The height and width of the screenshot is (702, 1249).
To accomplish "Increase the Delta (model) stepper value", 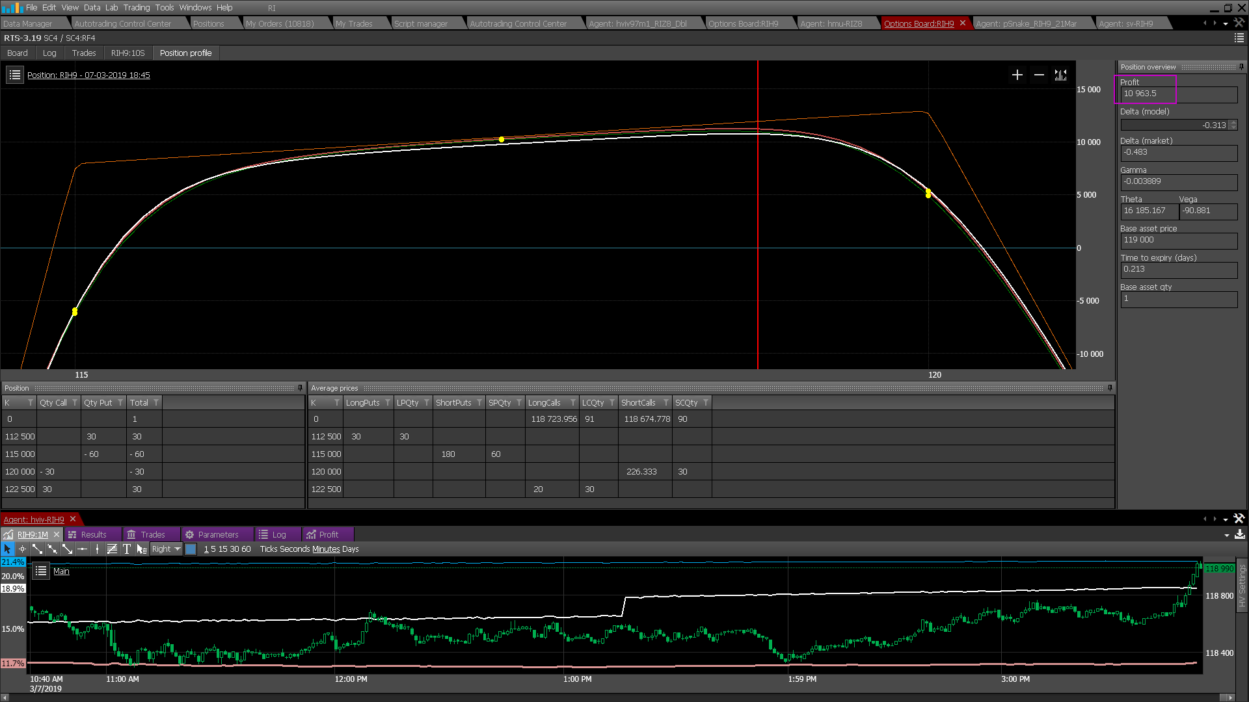I will 1233,123.
